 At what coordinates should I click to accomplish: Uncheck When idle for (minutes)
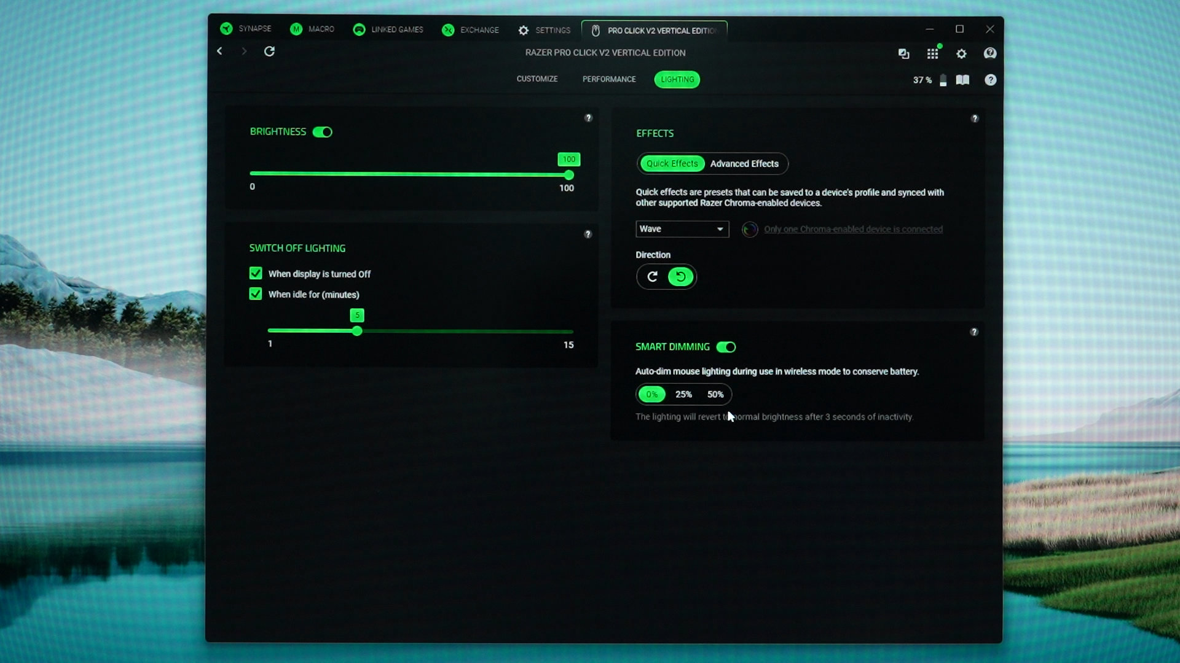tap(256, 294)
